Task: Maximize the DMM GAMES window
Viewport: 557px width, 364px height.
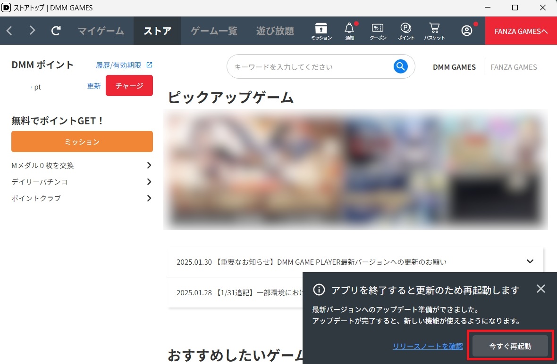Action: tap(515, 8)
